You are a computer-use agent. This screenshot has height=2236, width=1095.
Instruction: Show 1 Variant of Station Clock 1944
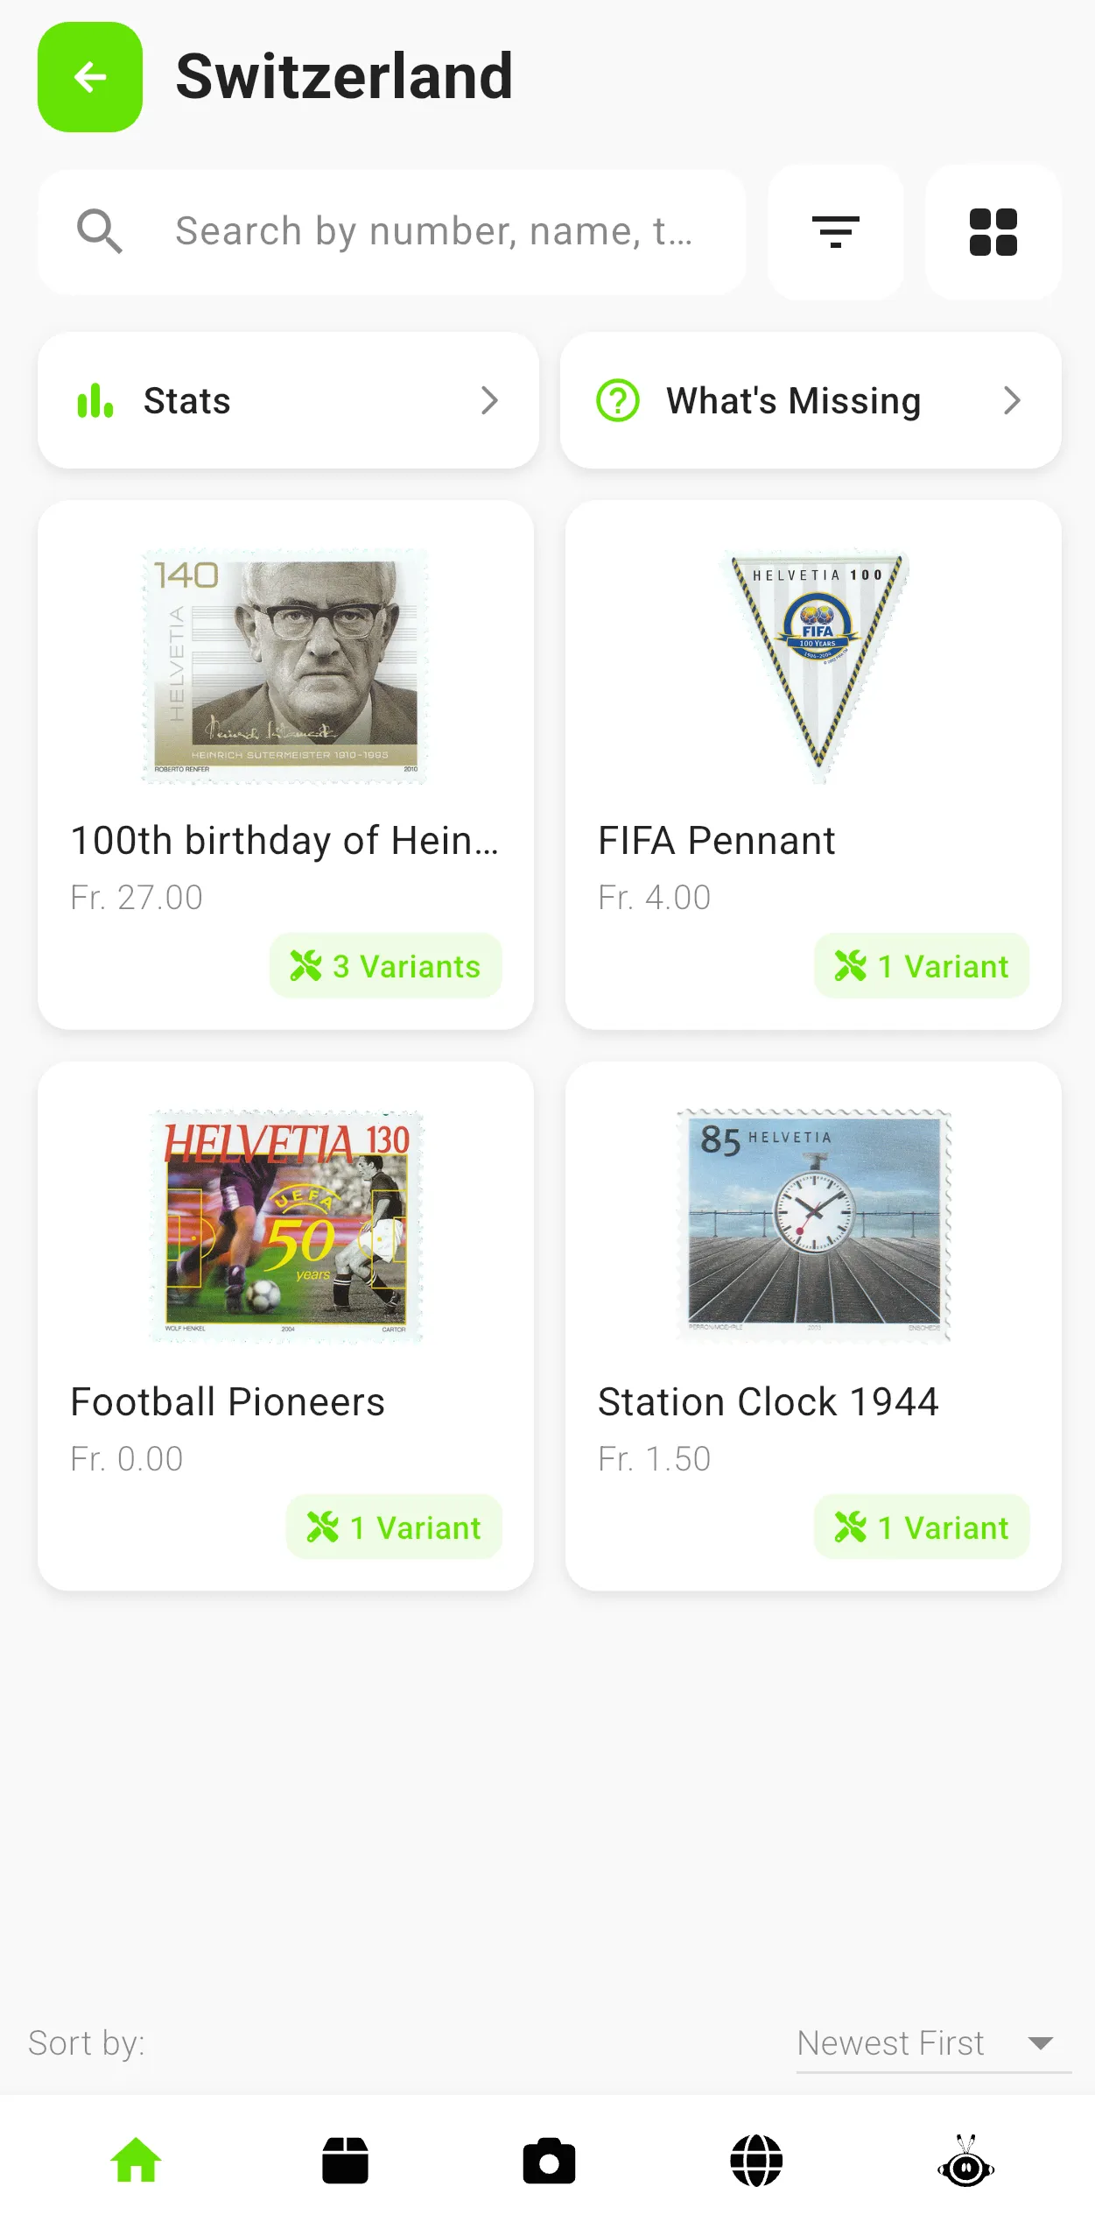coord(921,1527)
